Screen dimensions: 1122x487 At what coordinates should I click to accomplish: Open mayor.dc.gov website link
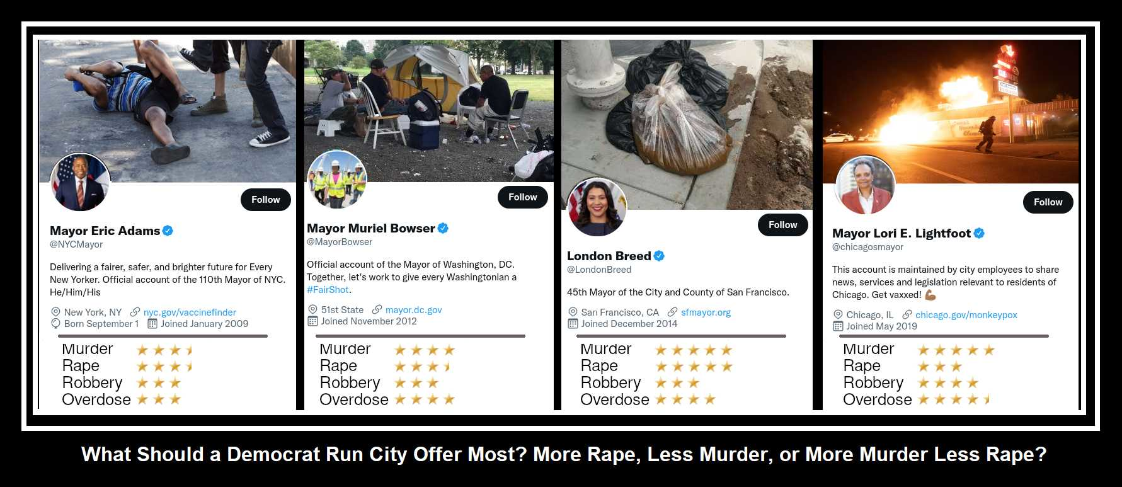pos(413,310)
